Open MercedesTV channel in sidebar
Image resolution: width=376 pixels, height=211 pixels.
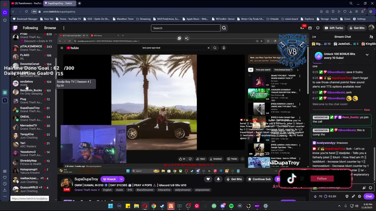(x=32, y=127)
